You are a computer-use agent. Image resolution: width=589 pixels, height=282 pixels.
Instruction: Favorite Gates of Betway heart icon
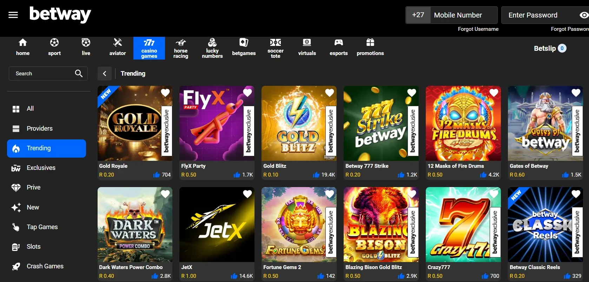[576, 93]
